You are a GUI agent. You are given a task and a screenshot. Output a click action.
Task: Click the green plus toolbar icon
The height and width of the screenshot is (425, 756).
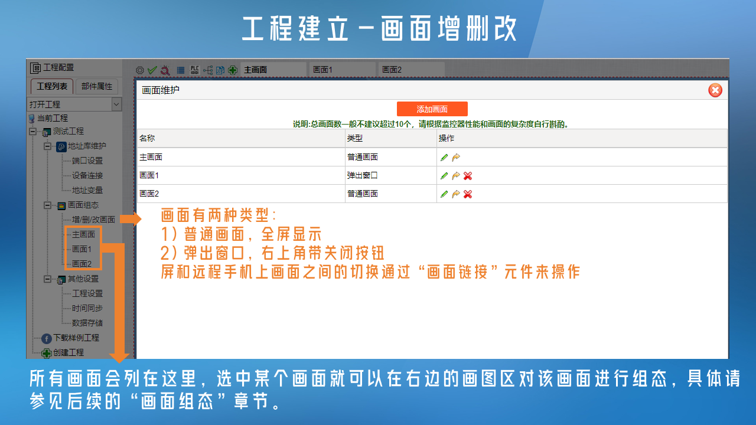233,70
